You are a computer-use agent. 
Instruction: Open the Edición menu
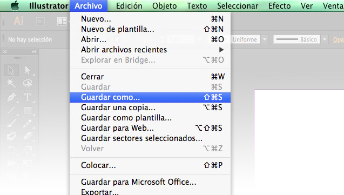tap(129, 6)
